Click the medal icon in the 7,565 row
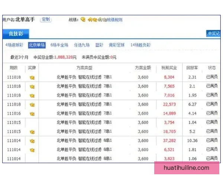 [x=32, y=86]
